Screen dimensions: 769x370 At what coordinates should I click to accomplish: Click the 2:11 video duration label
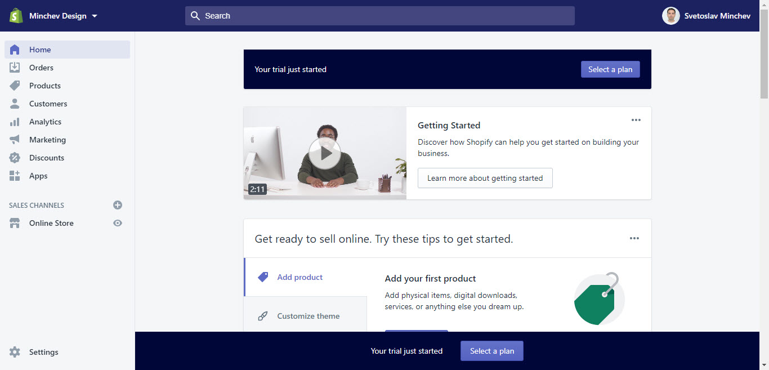(257, 189)
